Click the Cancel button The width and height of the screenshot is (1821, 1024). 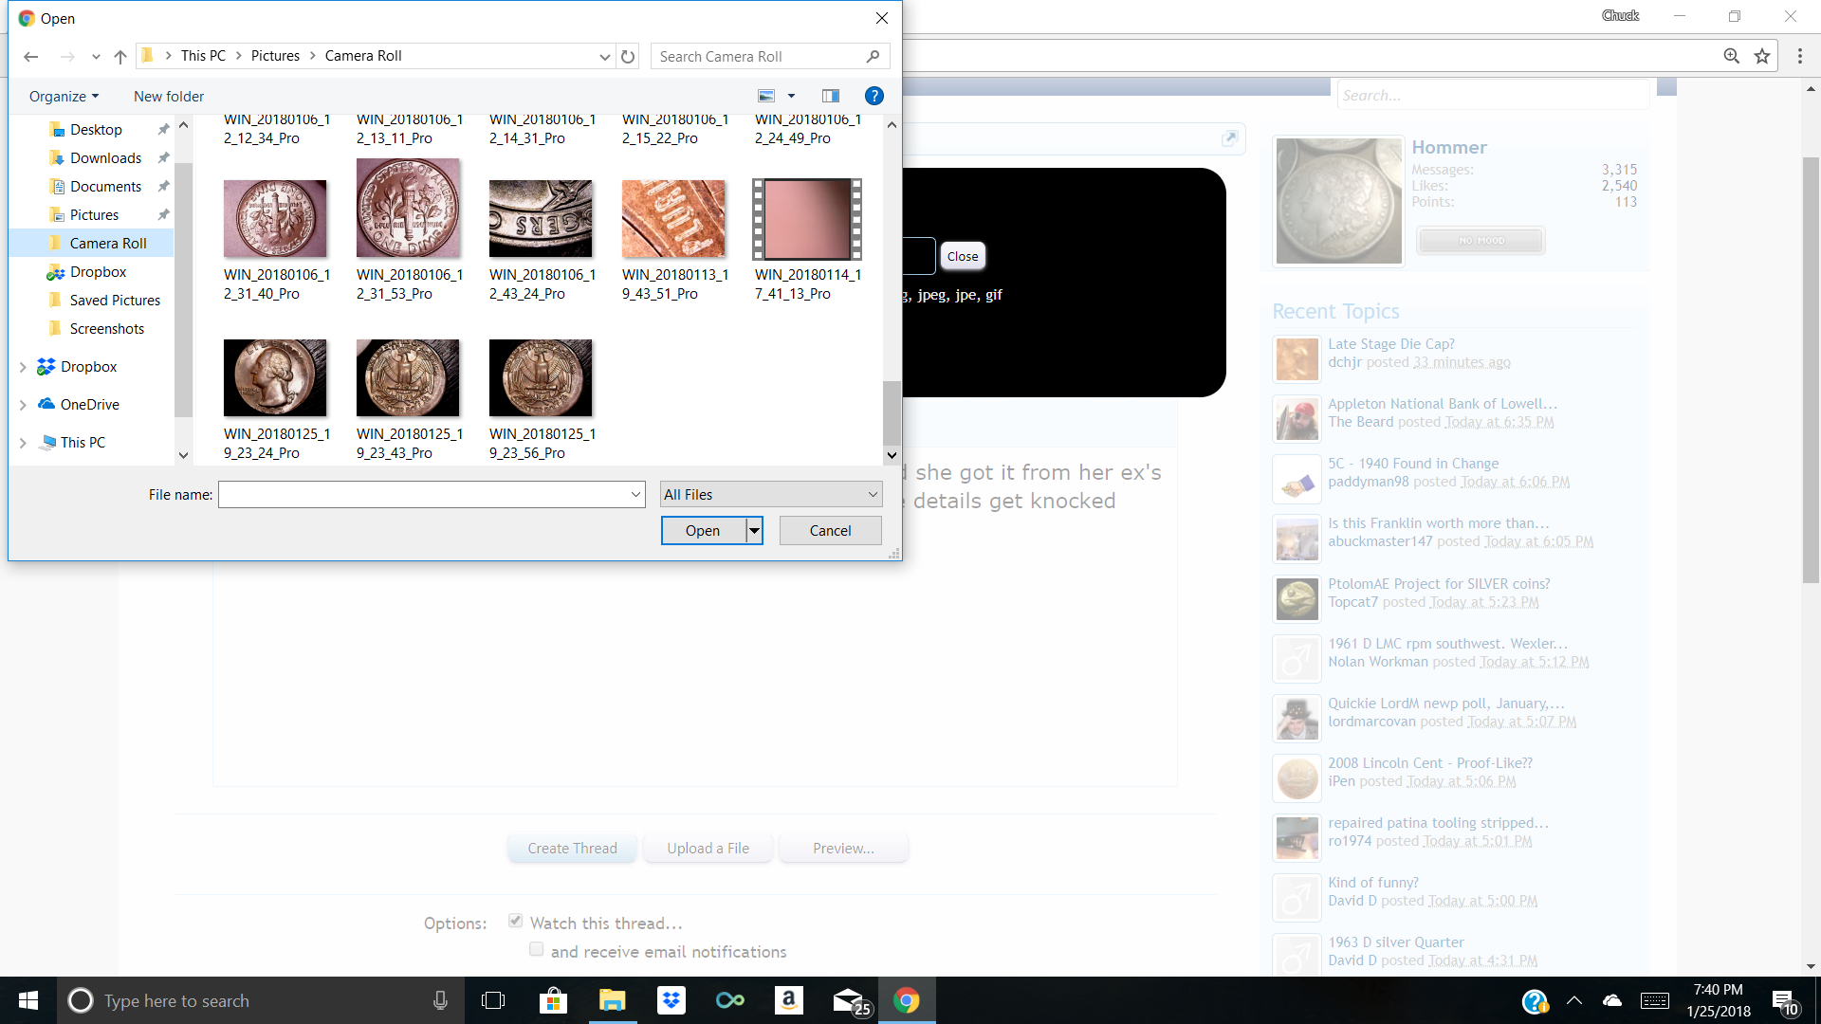(830, 531)
